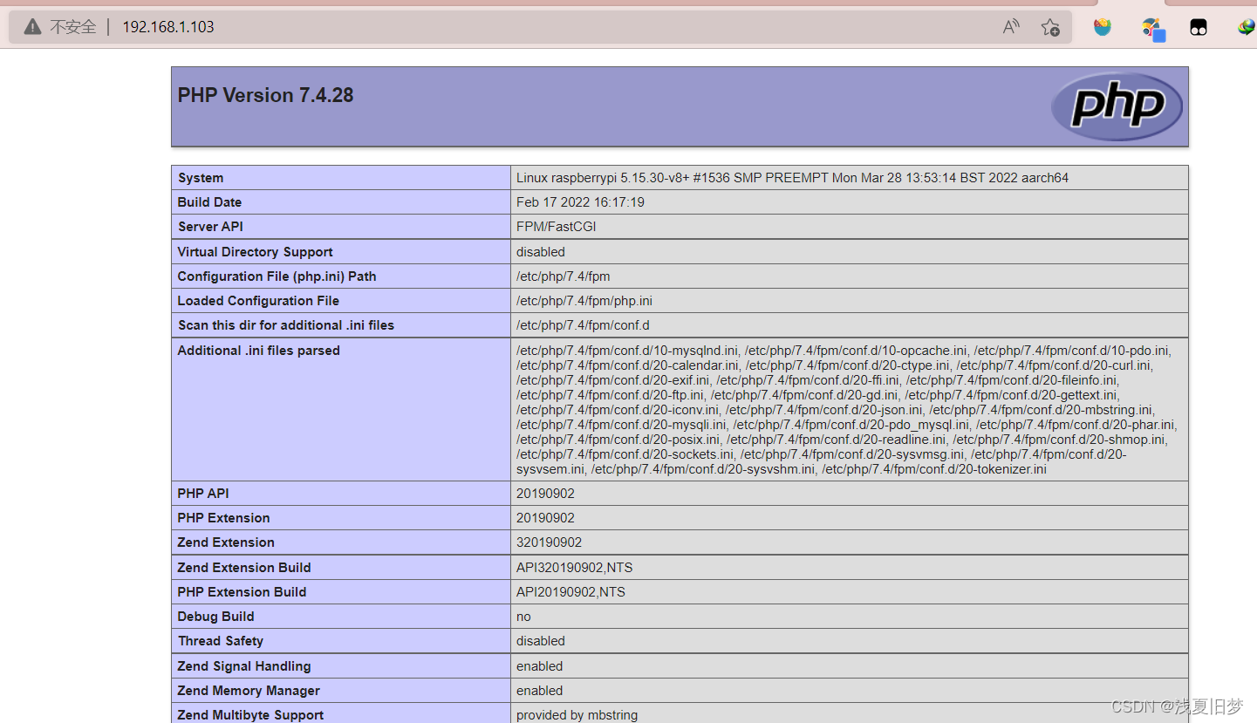
Task: Select the Build Date label
Action: 209,202
